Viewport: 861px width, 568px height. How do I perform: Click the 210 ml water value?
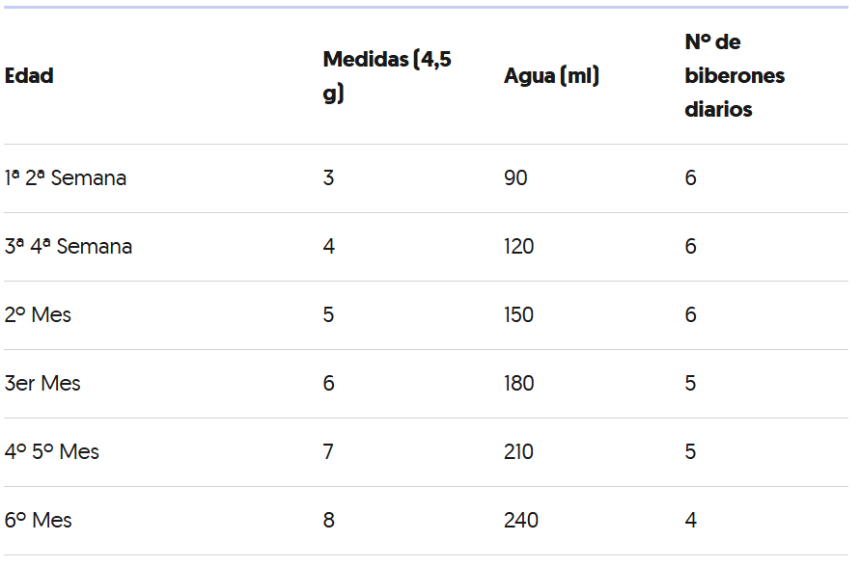pyautogui.click(x=518, y=452)
